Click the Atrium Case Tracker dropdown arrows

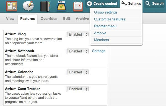[x=86, y=89]
